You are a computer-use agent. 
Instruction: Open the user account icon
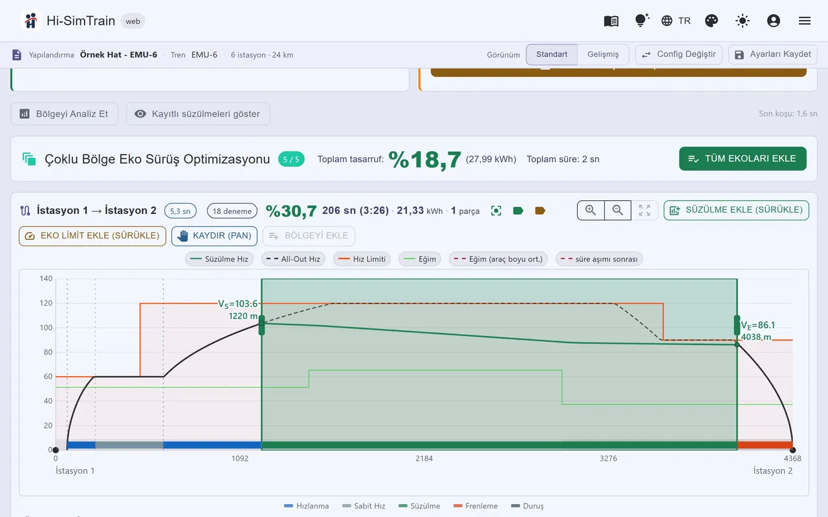point(774,21)
